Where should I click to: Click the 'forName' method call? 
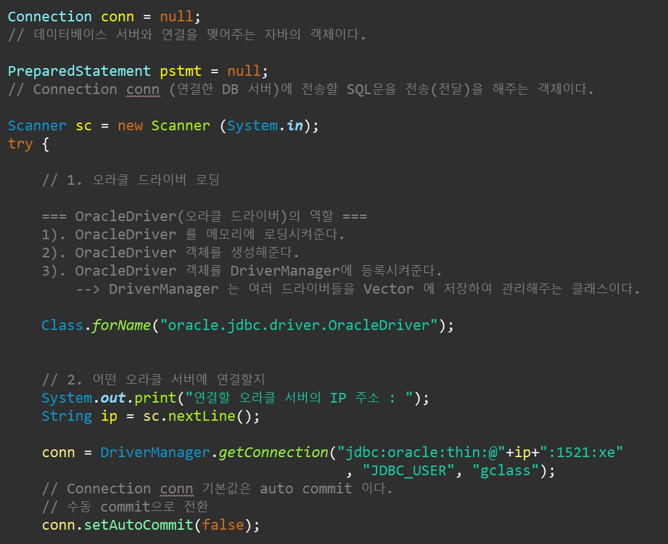pos(121,325)
